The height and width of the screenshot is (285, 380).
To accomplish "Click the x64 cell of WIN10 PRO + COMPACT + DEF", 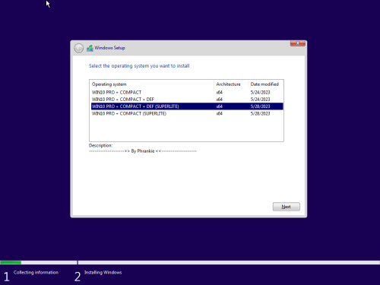I will click(219, 100).
